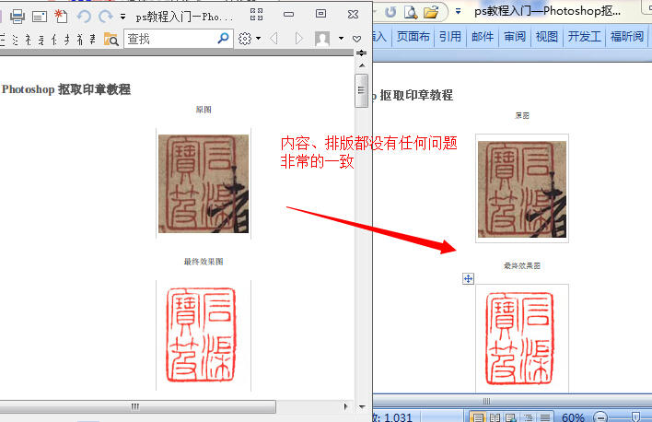
Task: Click the print preview icon in Word
Action: pyautogui.click(x=411, y=12)
